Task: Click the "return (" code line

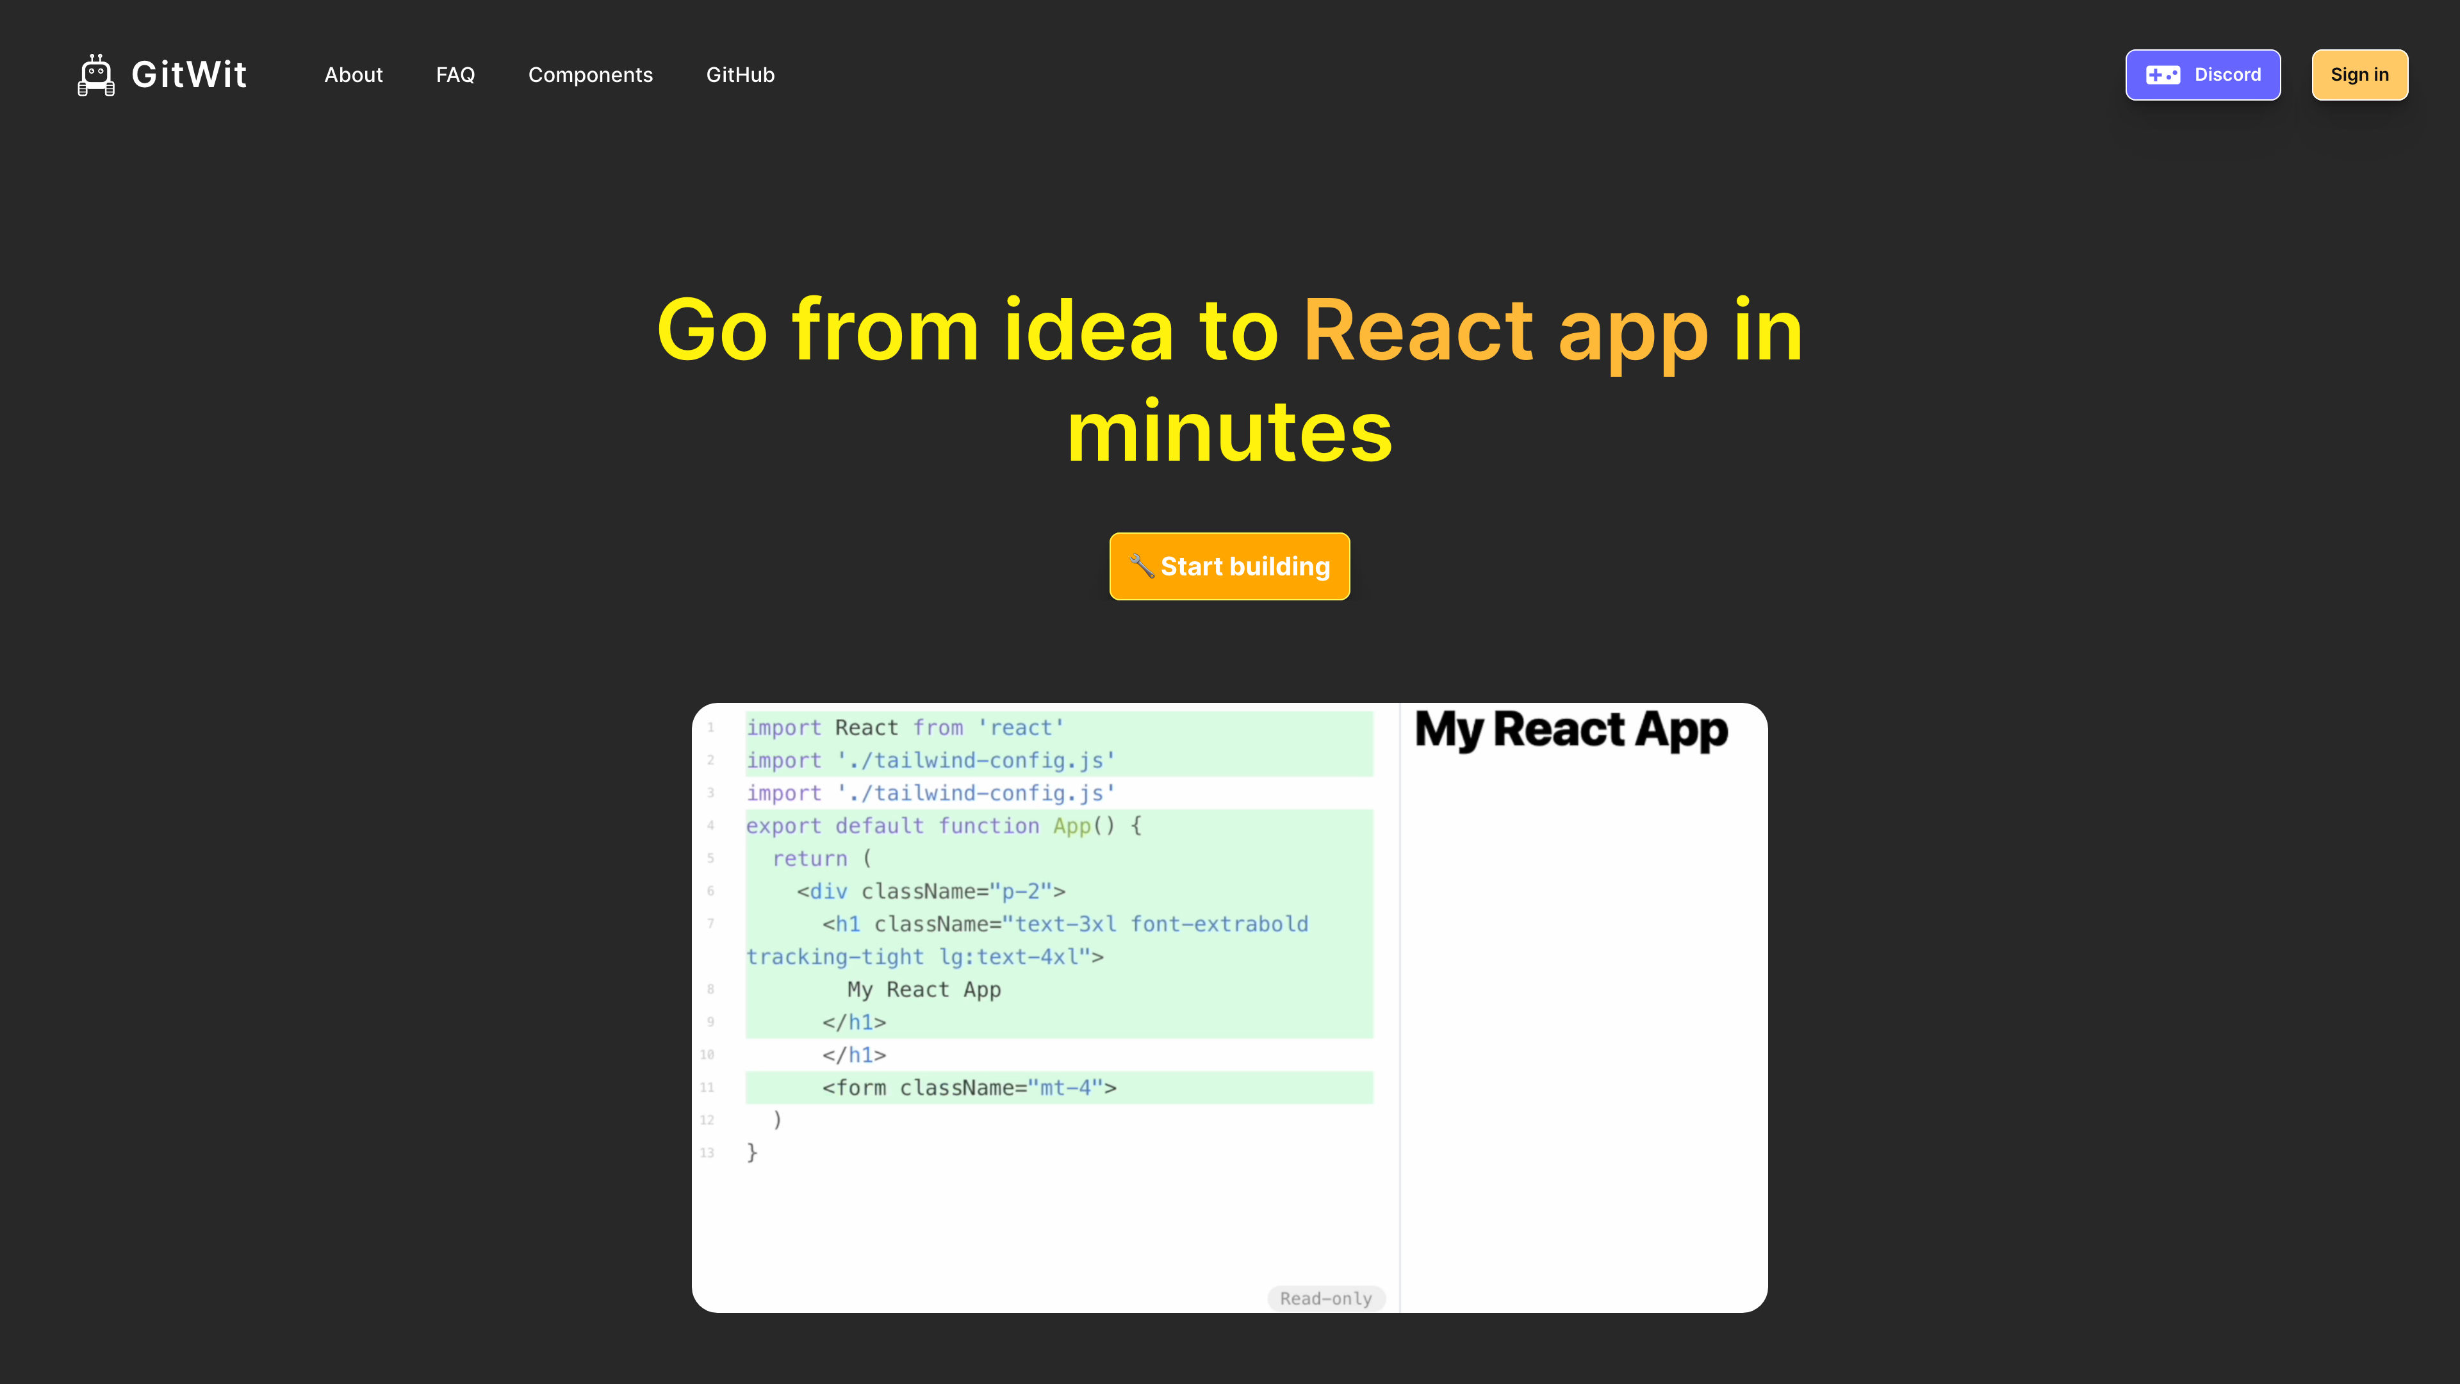Action: tap(821, 858)
